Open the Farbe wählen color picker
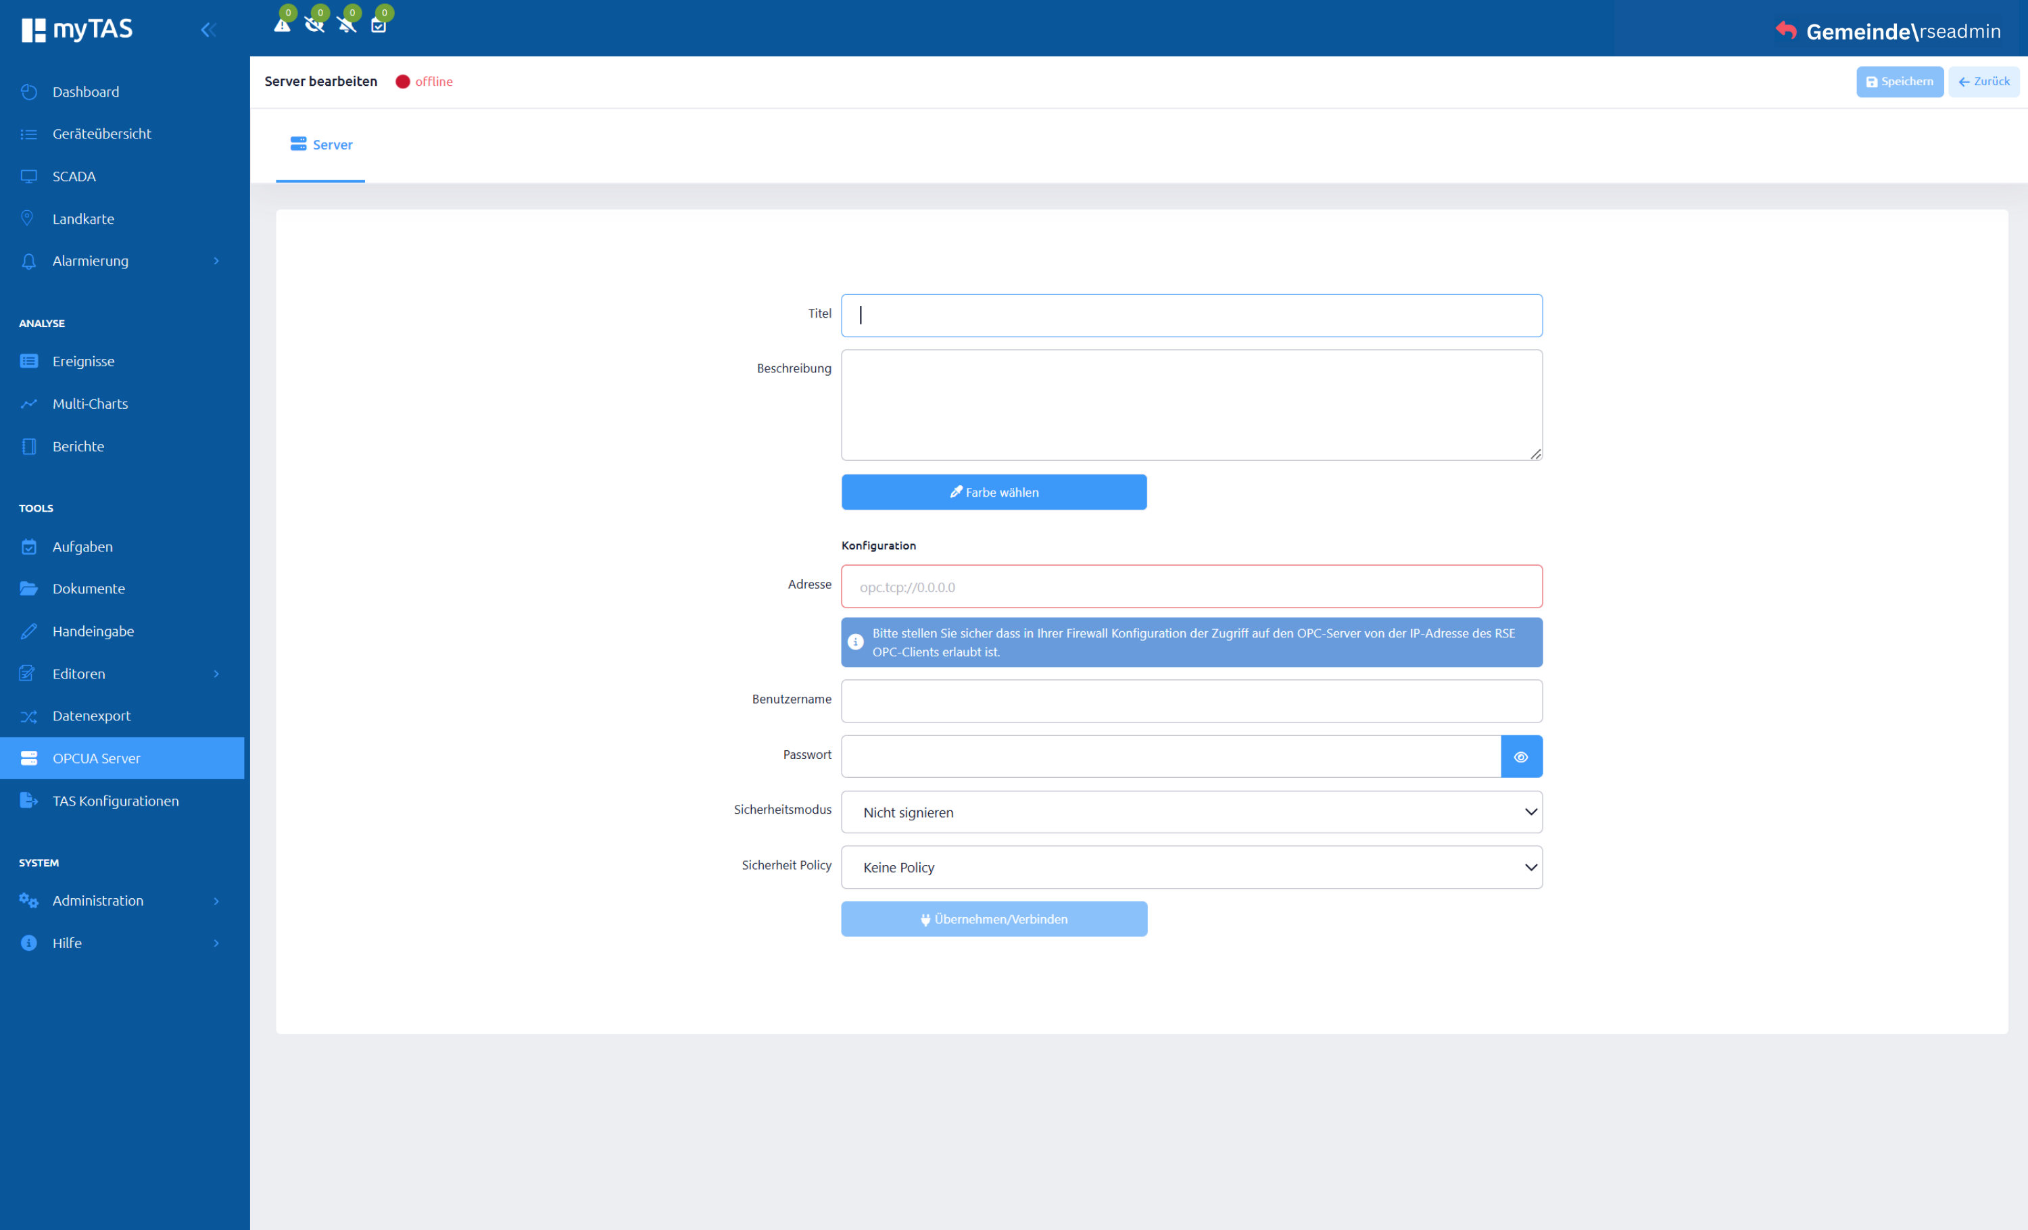The image size is (2028, 1230). [x=994, y=492]
